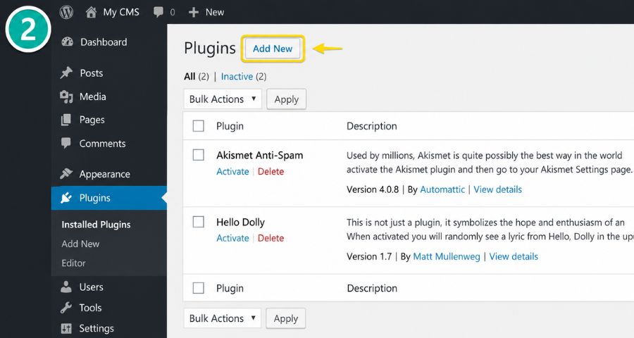The image size is (634, 338).
Task: View details for Akismet Anti-Spam
Action: [498, 189]
